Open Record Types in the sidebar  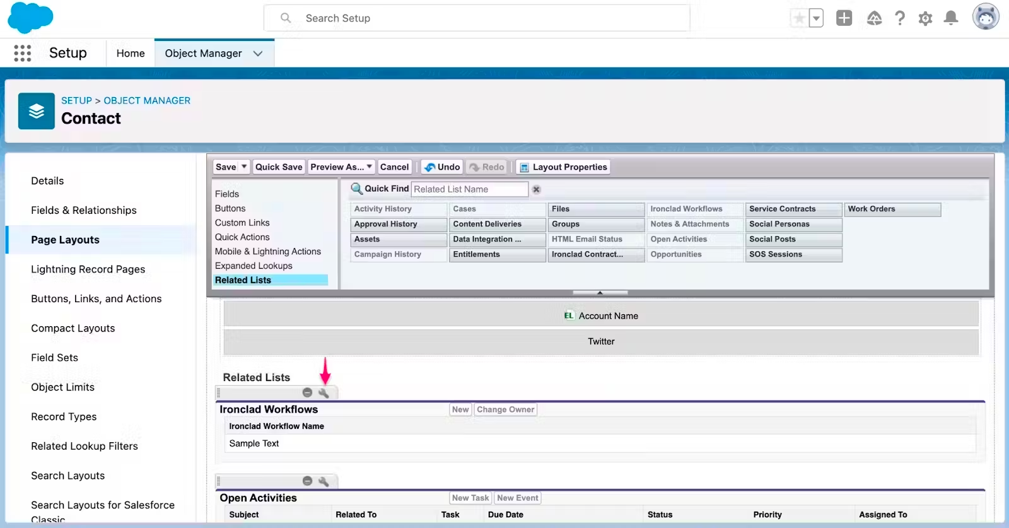[64, 417]
